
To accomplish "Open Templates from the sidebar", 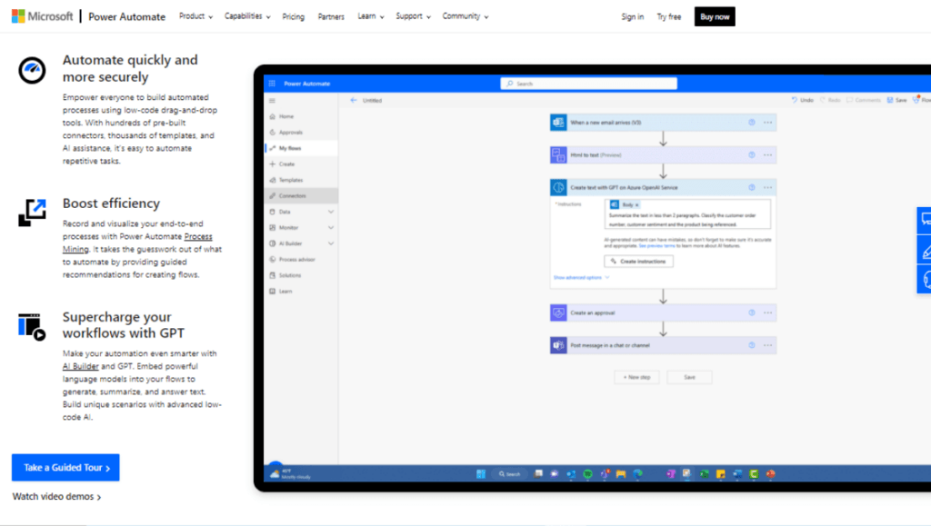I will coord(289,180).
